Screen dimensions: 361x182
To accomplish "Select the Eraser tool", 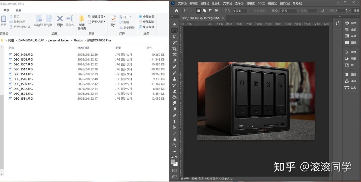I will (x=174, y=91).
